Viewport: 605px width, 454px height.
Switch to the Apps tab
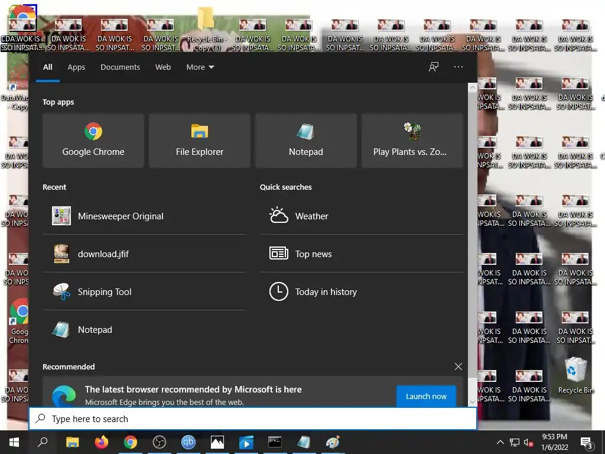tap(76, 67)
